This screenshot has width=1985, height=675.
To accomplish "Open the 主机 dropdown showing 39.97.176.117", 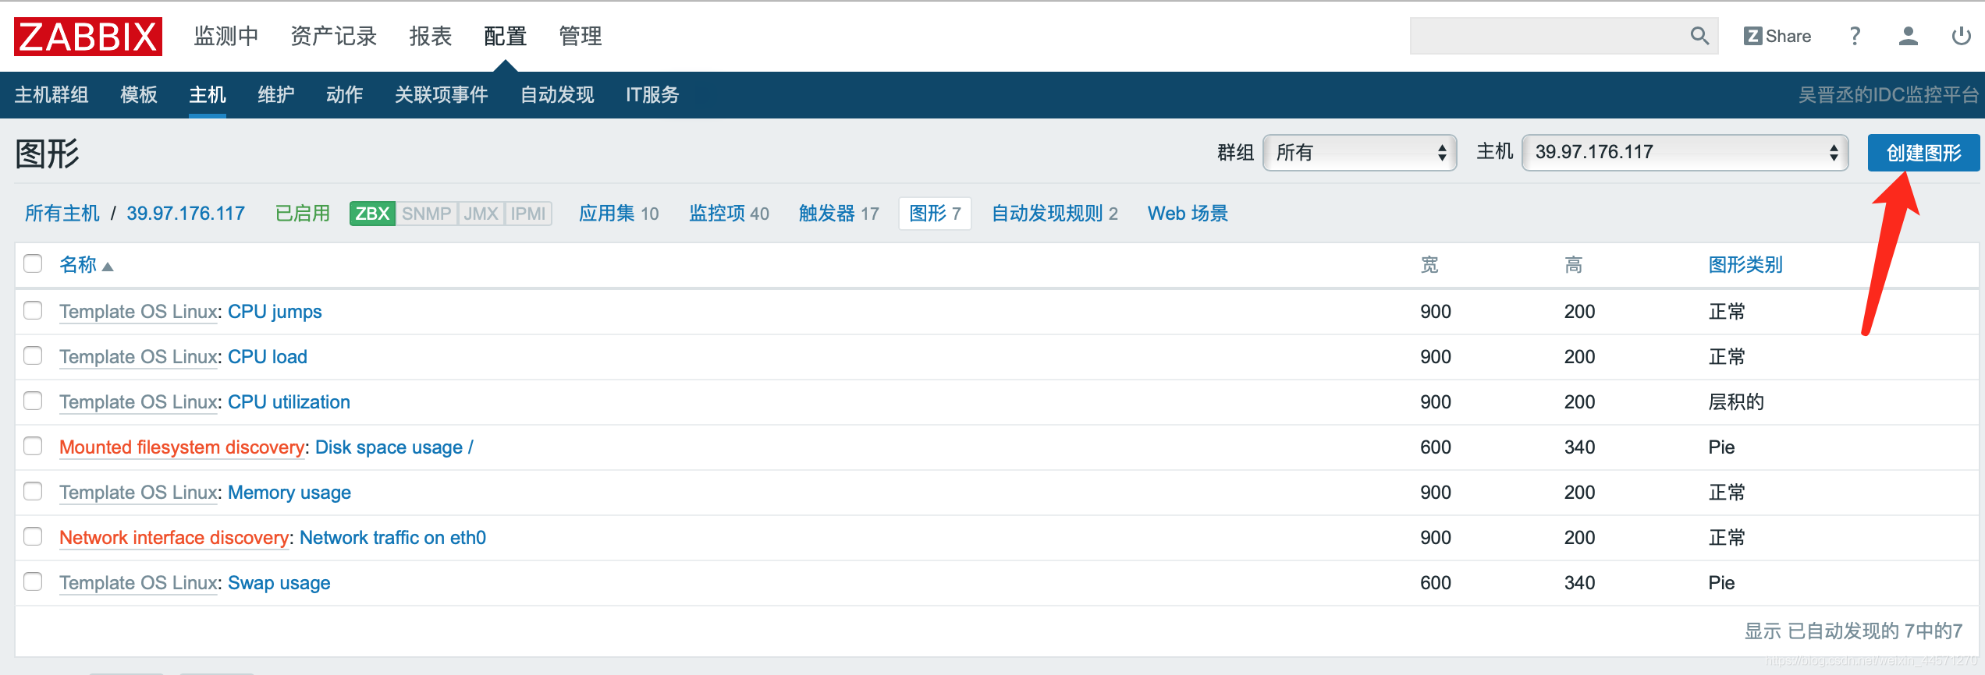I will (x=1685, y=153).
